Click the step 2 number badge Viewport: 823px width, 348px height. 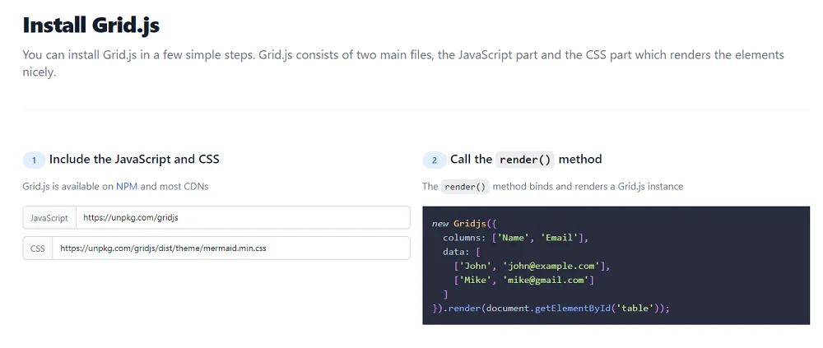point(434,160)
